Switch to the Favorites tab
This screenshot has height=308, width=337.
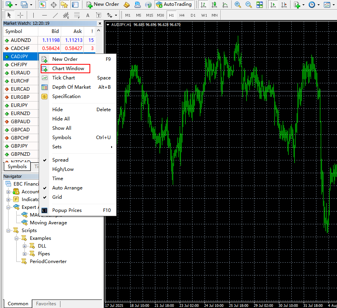(x=46, y=304)
